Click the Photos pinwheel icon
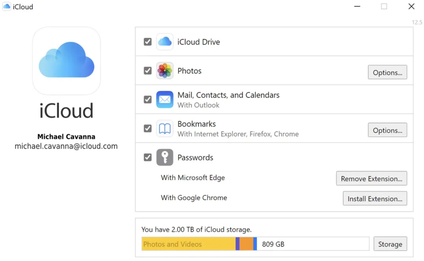This screenshot has height=261, width=424. pyautogui.click(x=164, y=71)
